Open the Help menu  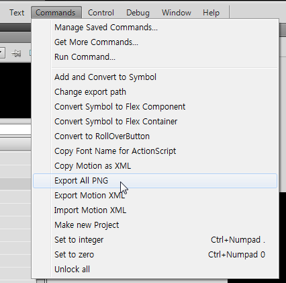(211, 13)
